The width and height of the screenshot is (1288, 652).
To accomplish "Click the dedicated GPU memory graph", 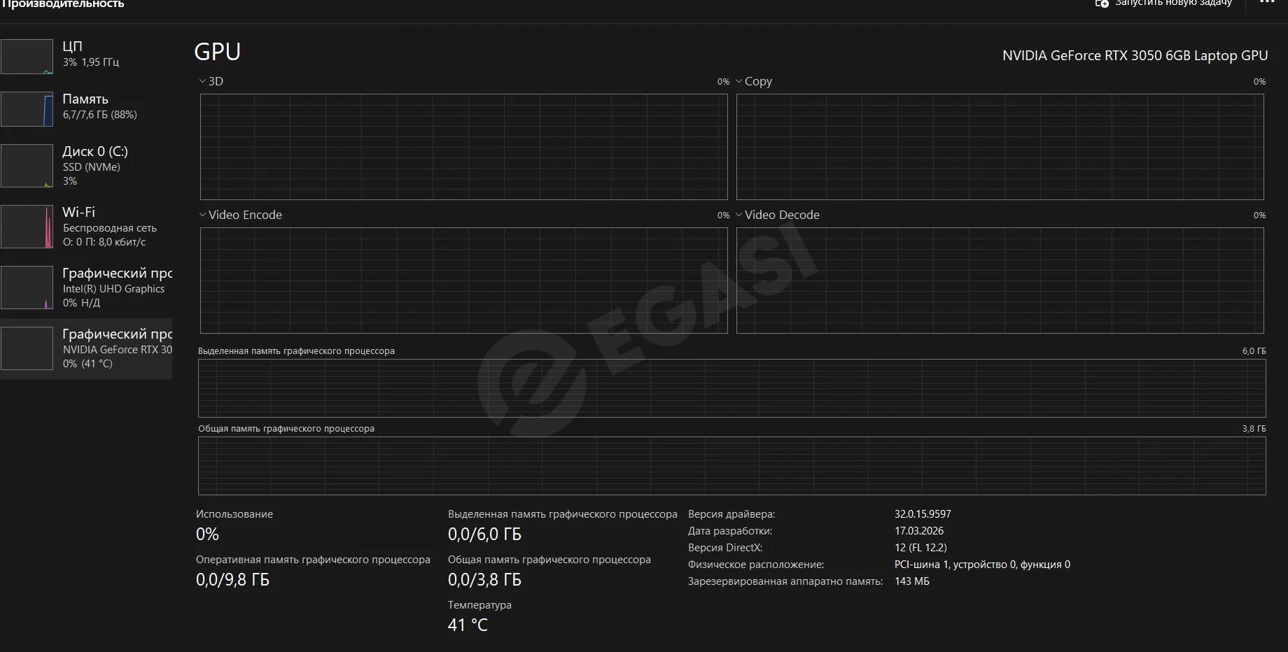I will [x=732, y=388].
